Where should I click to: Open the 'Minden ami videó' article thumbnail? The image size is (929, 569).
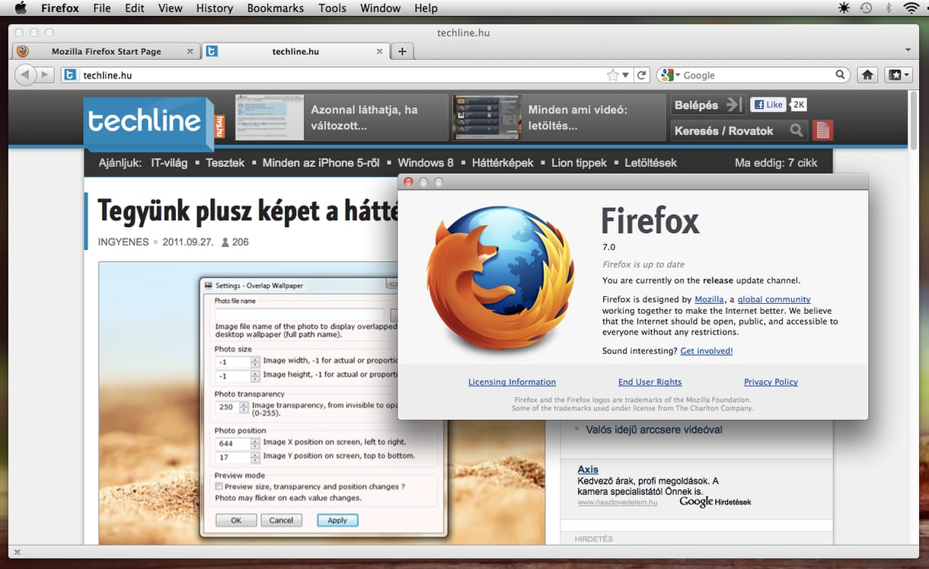[x=487, y=117]
